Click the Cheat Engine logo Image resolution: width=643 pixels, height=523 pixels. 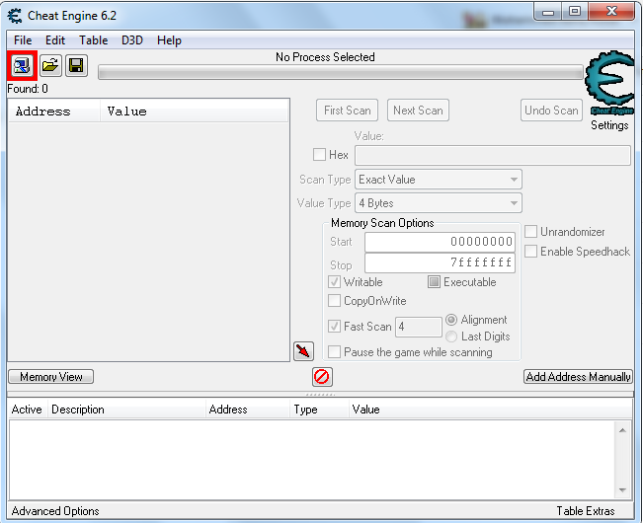point(609,83)
